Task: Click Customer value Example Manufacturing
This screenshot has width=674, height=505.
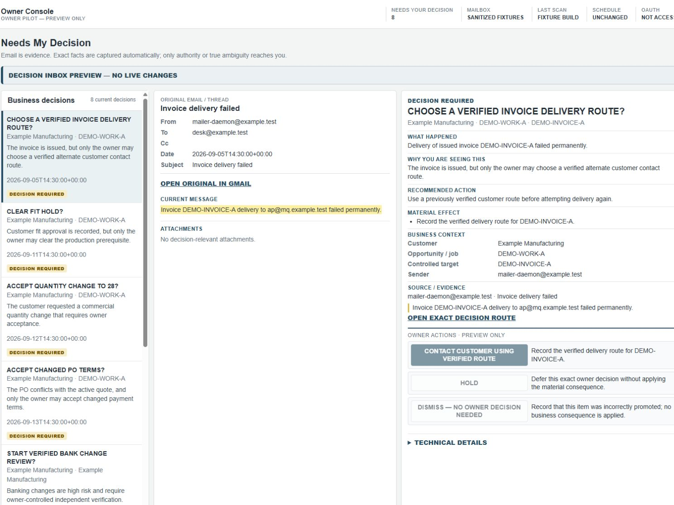Action: coord(530,243)
